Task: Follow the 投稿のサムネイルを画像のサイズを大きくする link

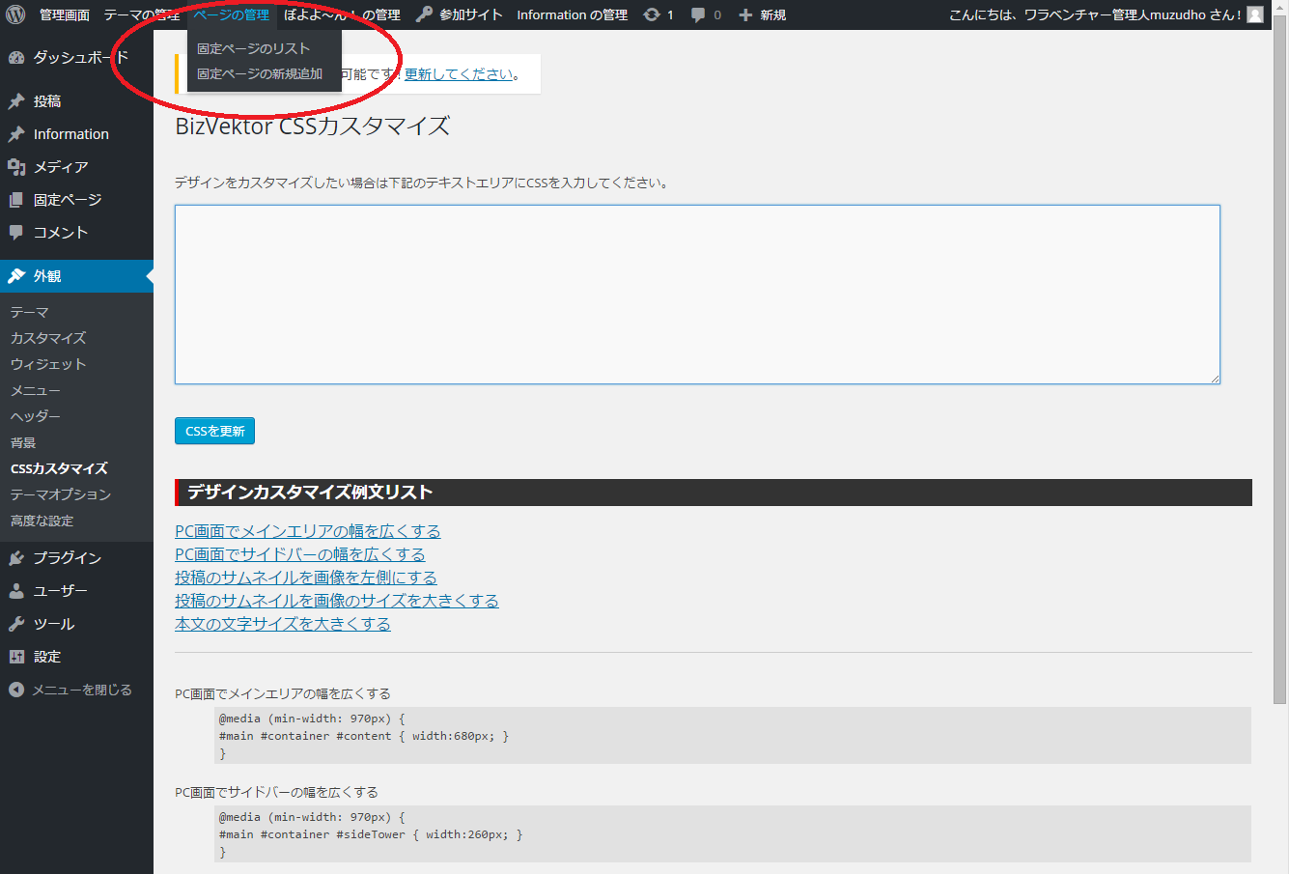Action: click(x=337, y=601)
